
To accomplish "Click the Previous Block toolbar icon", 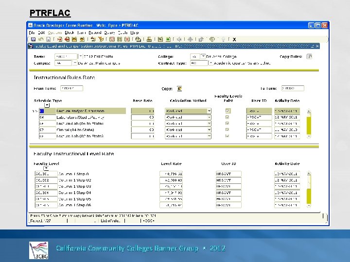I will coord(93,39).
